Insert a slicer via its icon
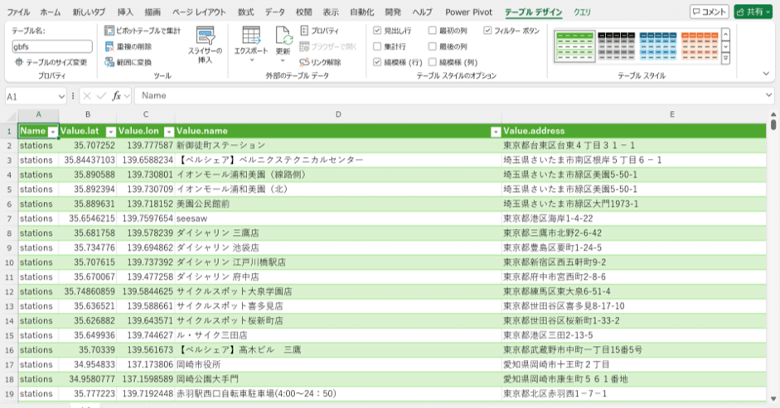The width and height of the screenshot is (780, 408). [x=205, y=36]
